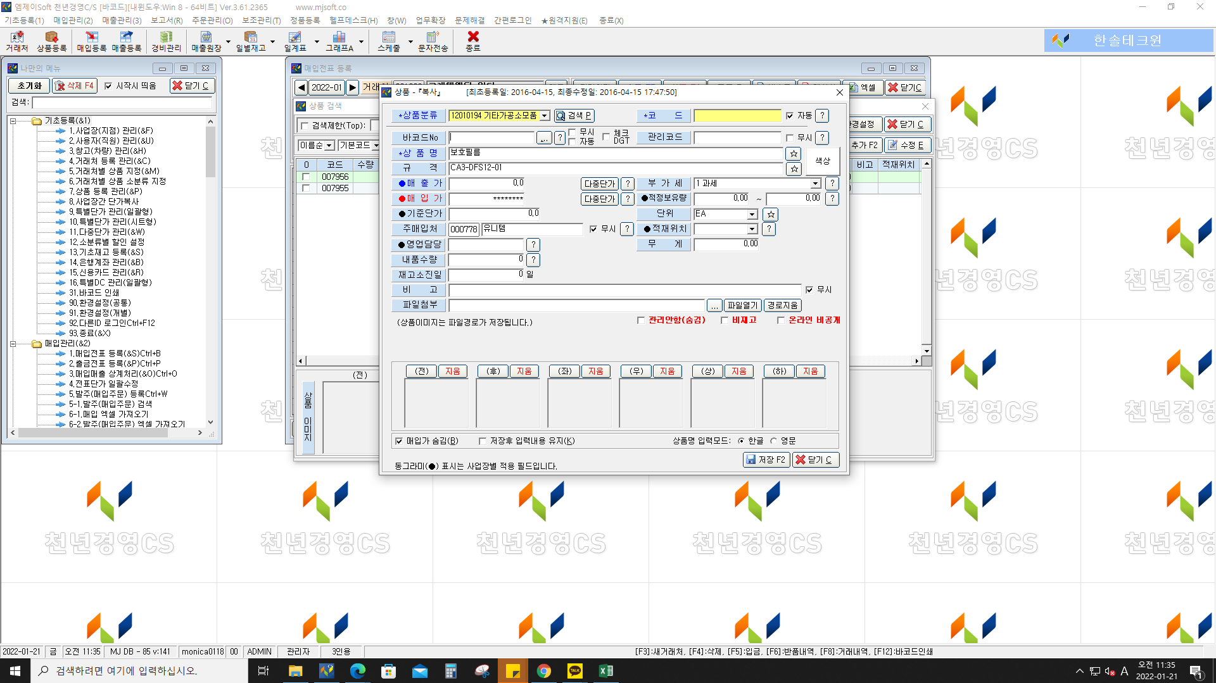Click the 나만의 메뉴 vertical scrollbar
The width and height of the screenshot is (1216, 683).
pyautogui.click(x=210, y=272)
